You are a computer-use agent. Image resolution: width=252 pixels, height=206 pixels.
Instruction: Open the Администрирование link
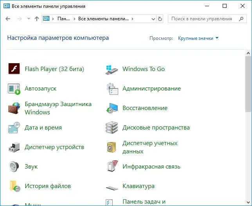click(151, 89)
